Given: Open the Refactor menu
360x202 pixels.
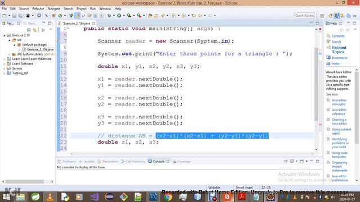Looking at the screenshot, I should (x=38, y=9).
